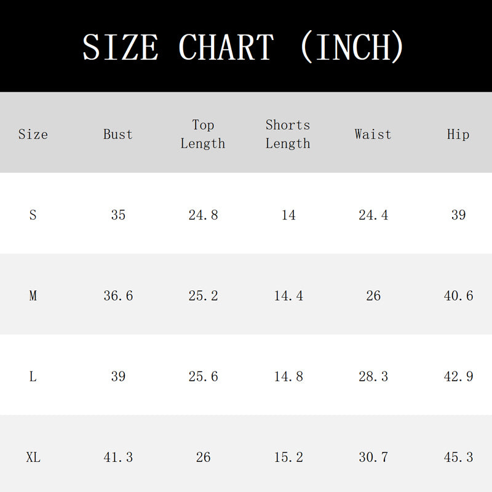The height and width of the screenshot is (492, 492).
Task: Select the Size column header
Action: [33, 135]
